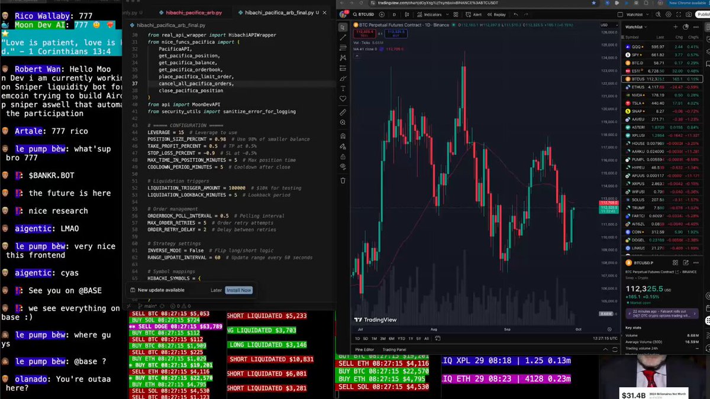Open the chart candle style selector

coord(406,14)
